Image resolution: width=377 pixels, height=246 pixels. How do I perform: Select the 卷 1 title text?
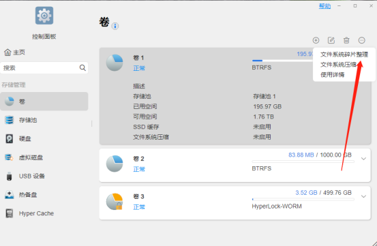138,58
